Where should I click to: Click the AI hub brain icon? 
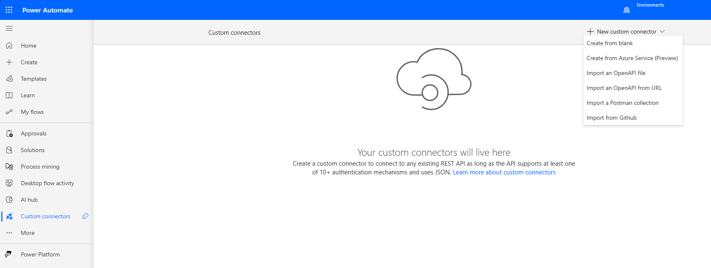click(x=9, y=200)
